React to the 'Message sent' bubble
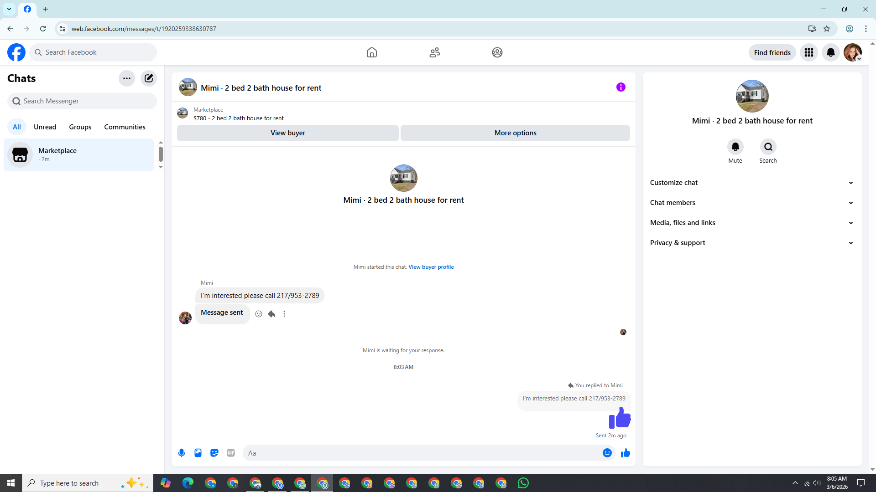Image resolution: width=876 pixels, height=492 pixels. pos(259,314)
